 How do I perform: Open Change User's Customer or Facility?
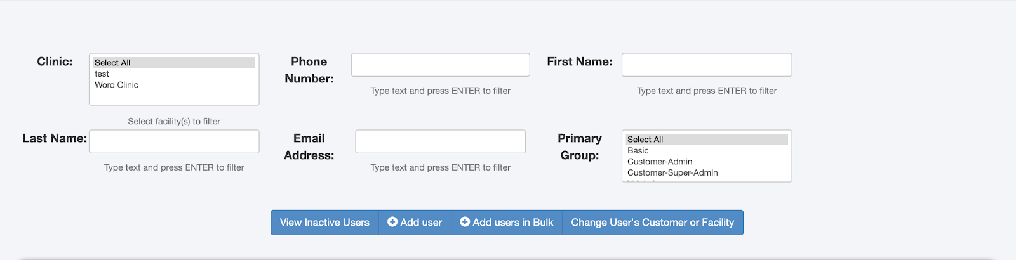pos(652,223)
